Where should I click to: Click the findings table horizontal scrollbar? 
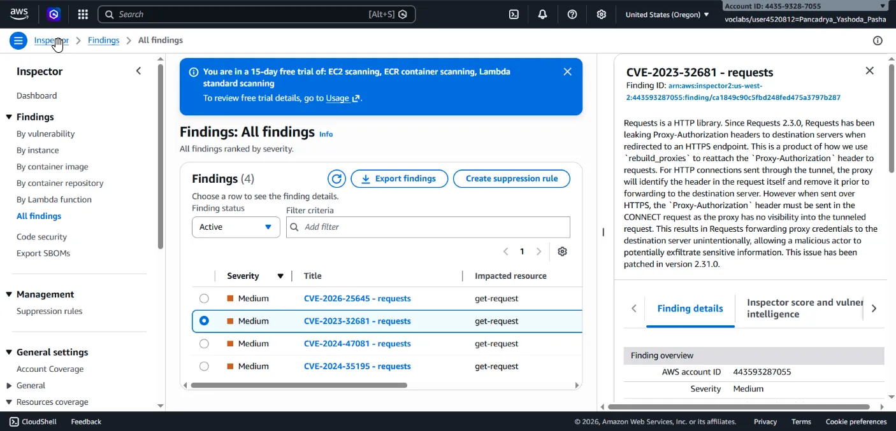[x=299, y=385]
